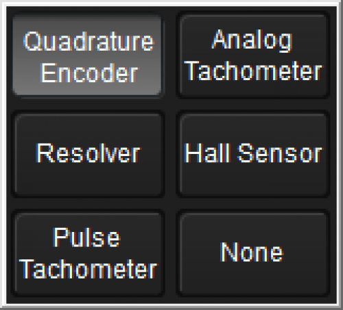
Task: Choose the Resolver entry in the grid
Action: [88, 154]
